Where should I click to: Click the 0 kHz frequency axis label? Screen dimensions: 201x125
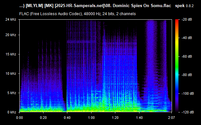pyautogui.click(x=12, y=112)
